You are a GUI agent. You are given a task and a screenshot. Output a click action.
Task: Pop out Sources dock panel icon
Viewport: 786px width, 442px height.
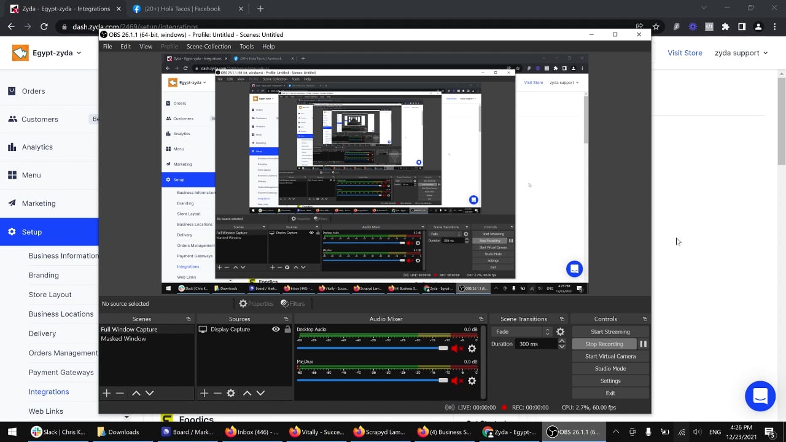pyautogui.click(x=286, y=319)
